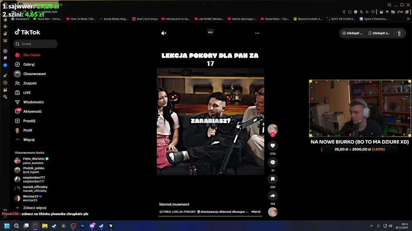The height and width of the screenshot is (231, 412).
Task: Open the Prześlij upload page
Action: coord(25,121)
